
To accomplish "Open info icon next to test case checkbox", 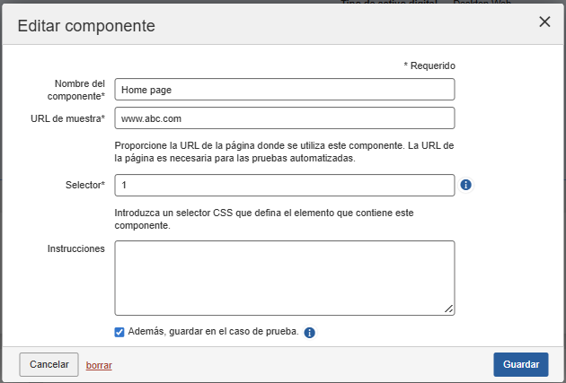I will point(310,333).
